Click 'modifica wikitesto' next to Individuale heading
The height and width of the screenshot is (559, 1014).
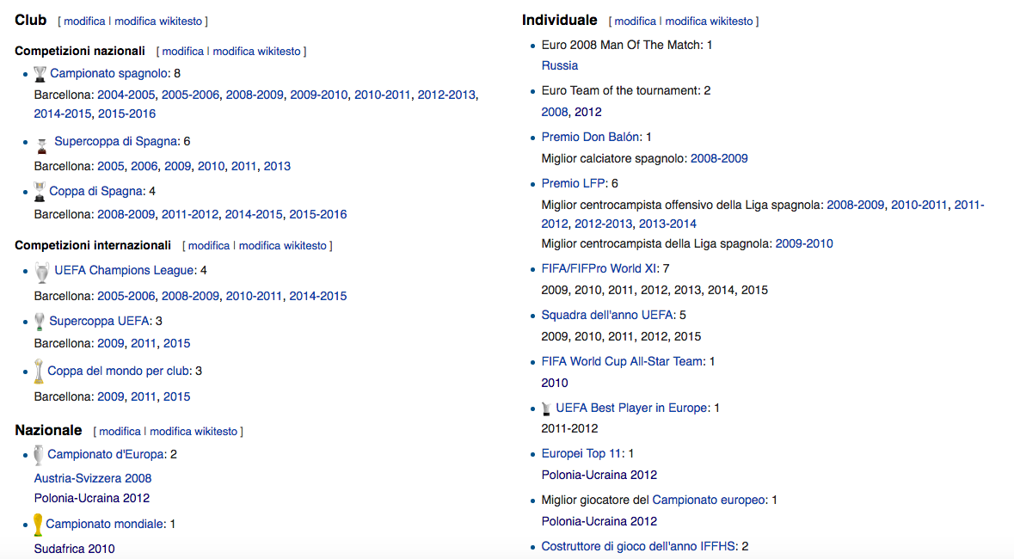[x=709, y=21]
